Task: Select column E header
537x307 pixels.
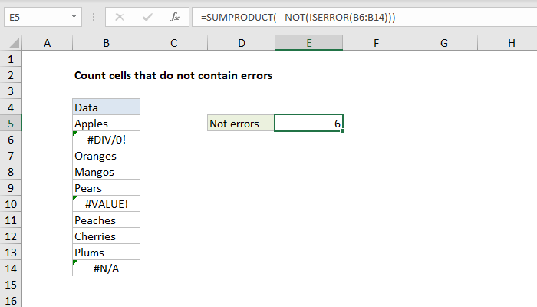Action: pos(309,43)
